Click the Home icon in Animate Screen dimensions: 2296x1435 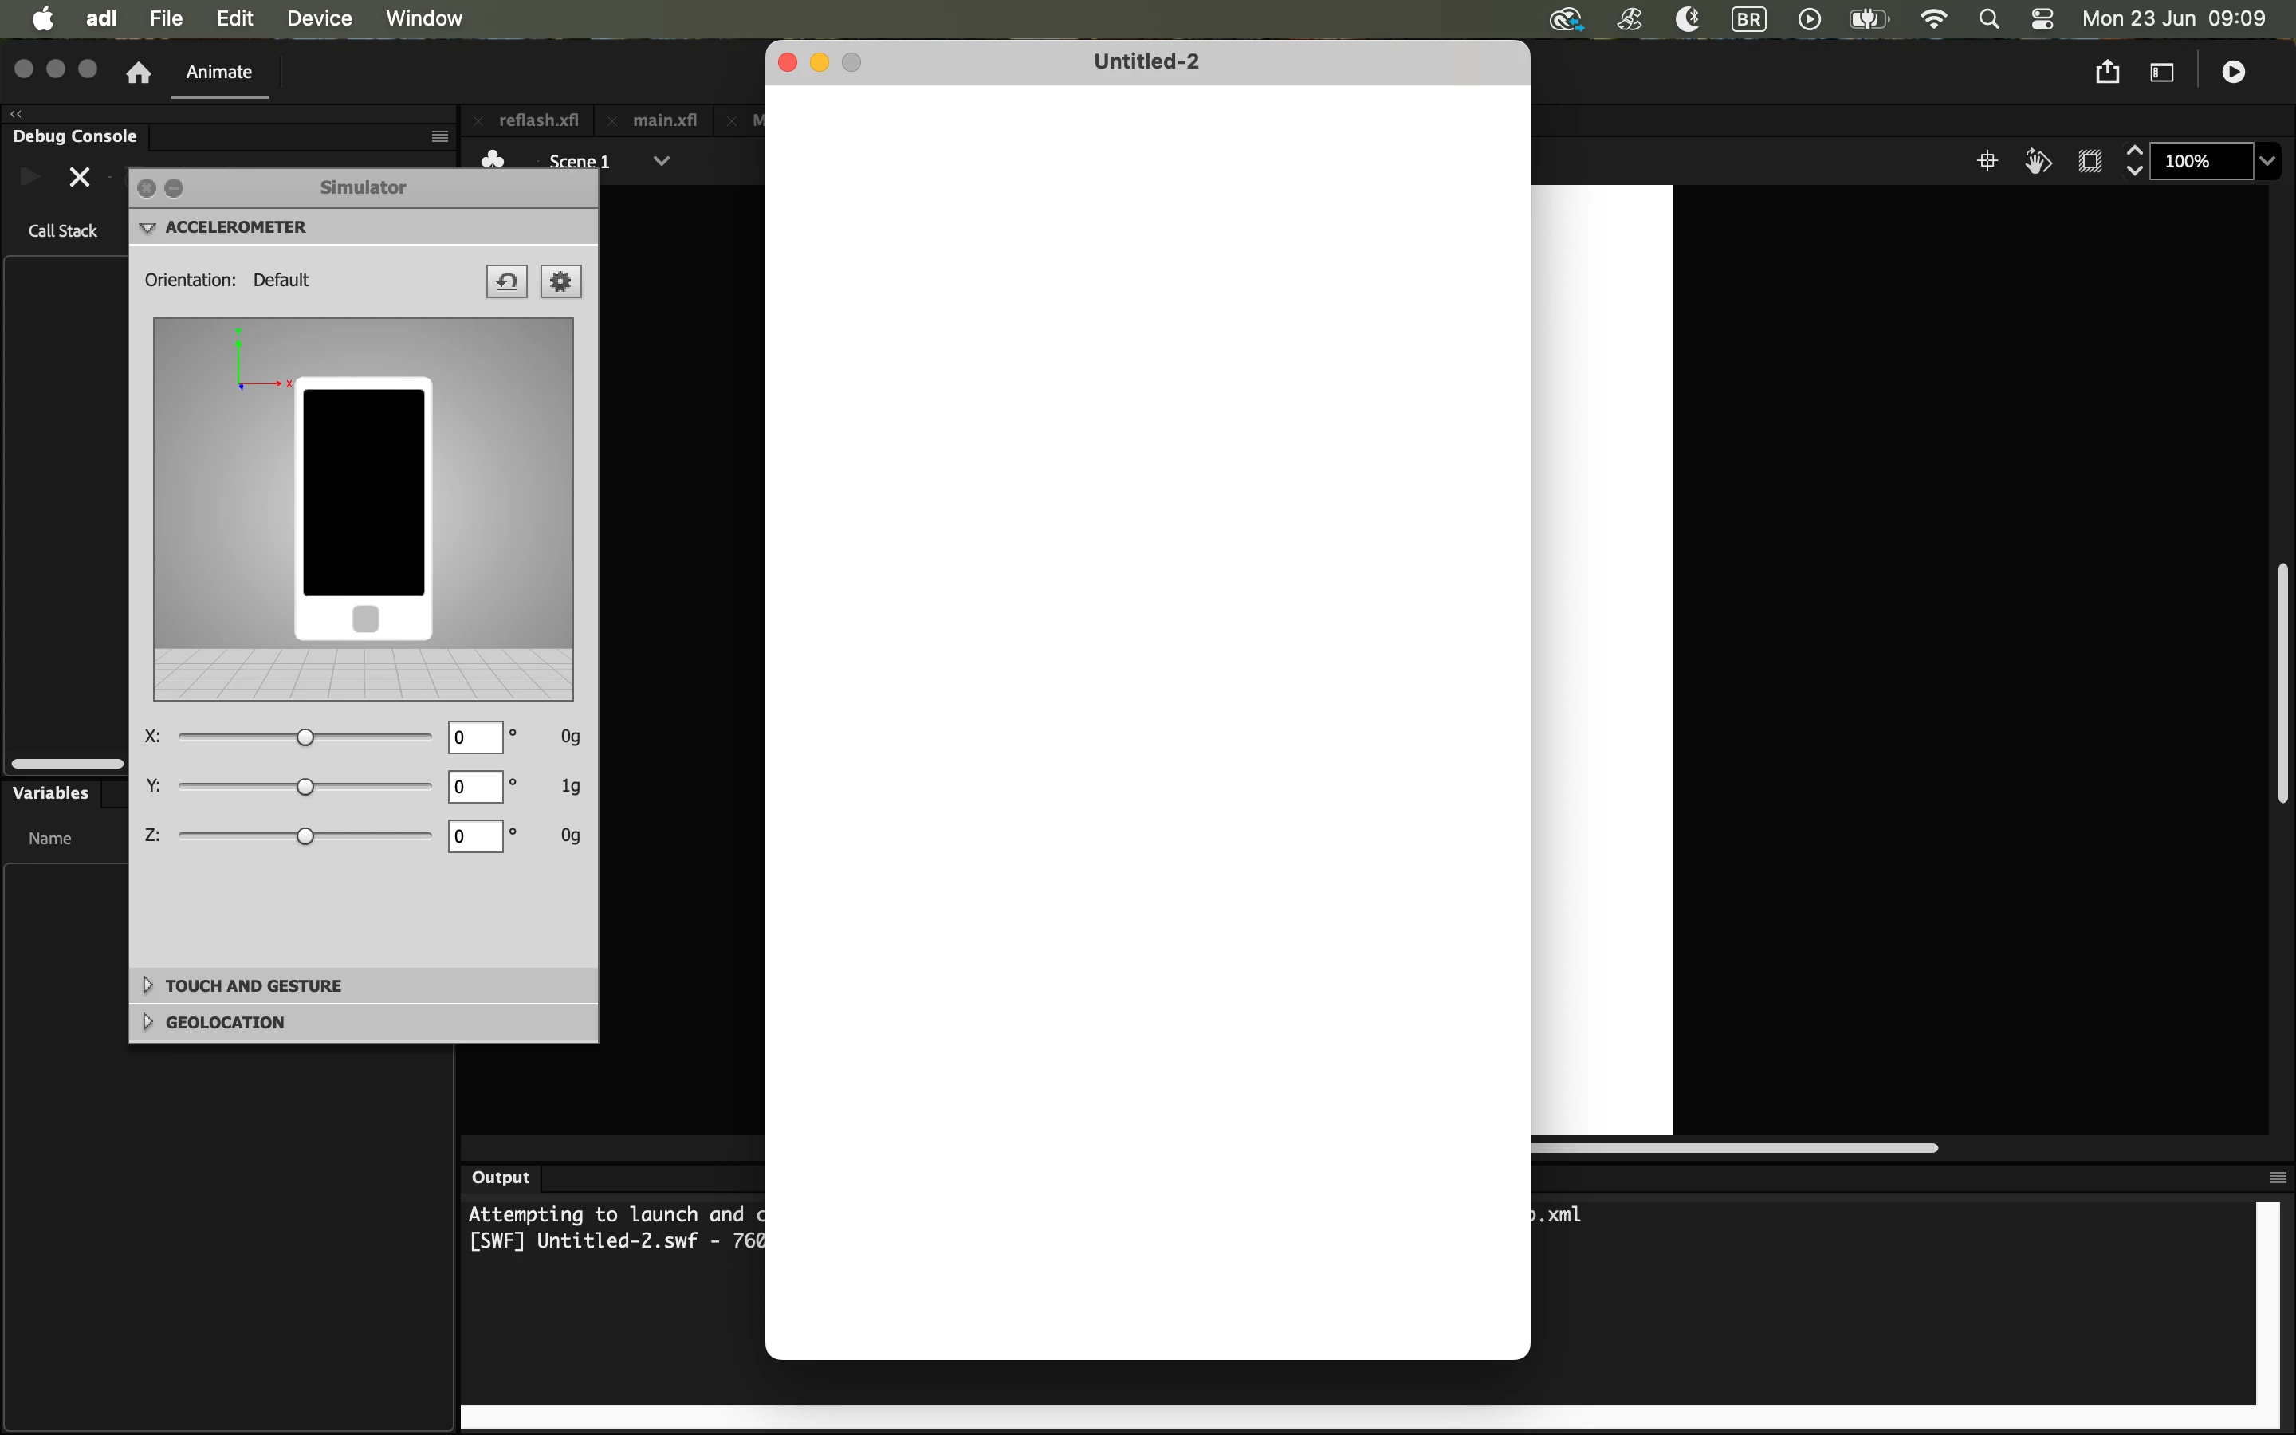coord(139,72)
